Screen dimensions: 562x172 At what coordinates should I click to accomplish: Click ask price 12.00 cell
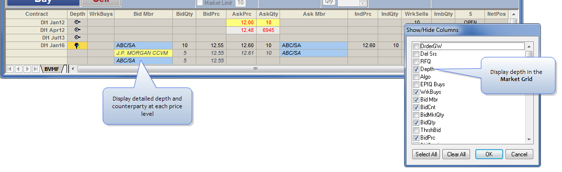coord(242,22)
